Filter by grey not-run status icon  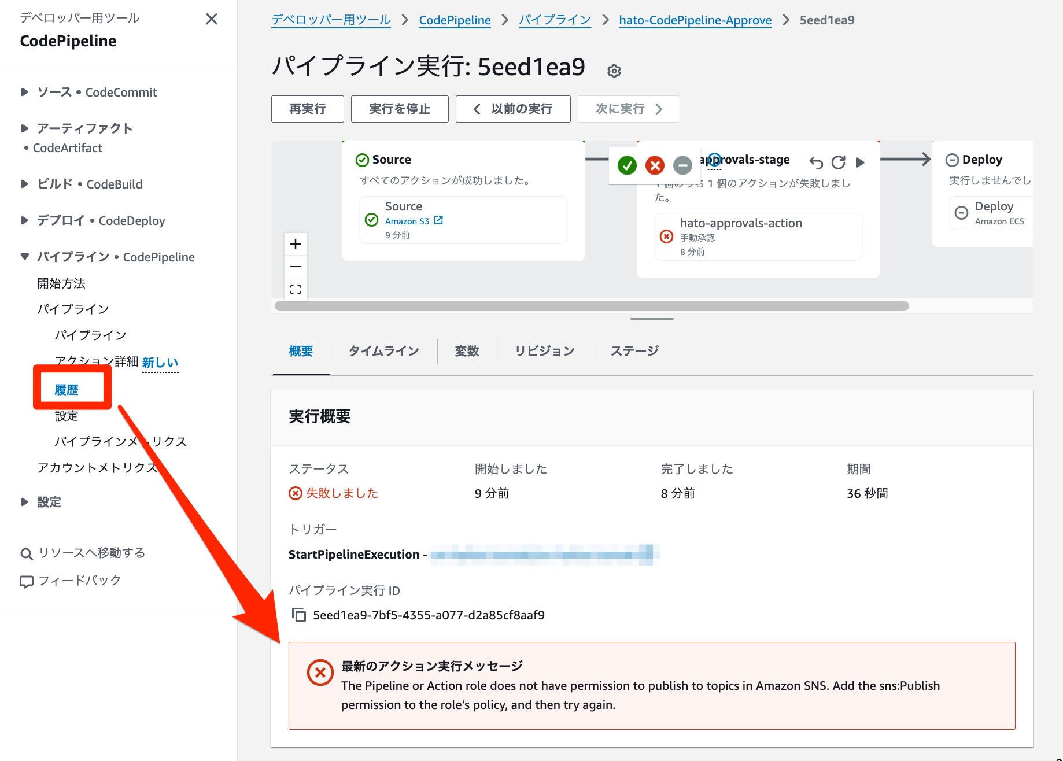pos(682,165)
